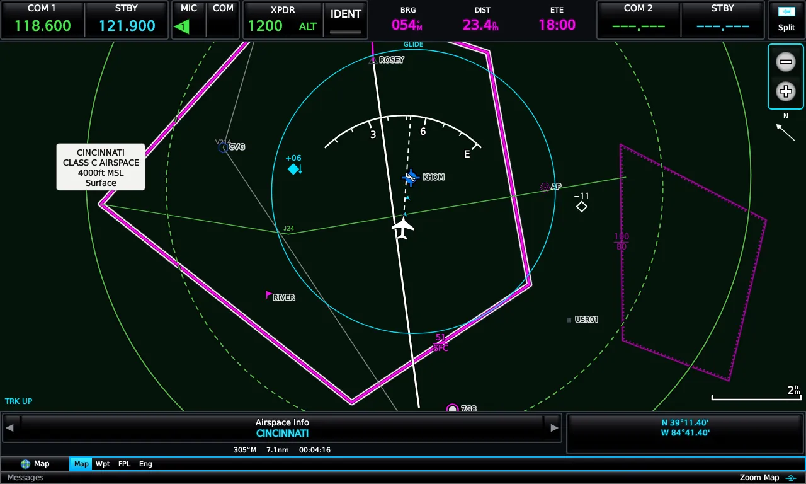Open the Messages bar

click(26, 478)
